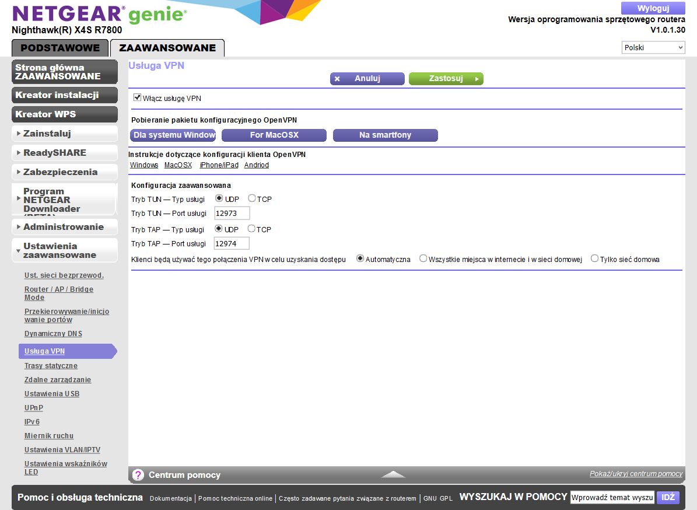
Task: Open Kreator instalacji
Action: pos(65,95)
